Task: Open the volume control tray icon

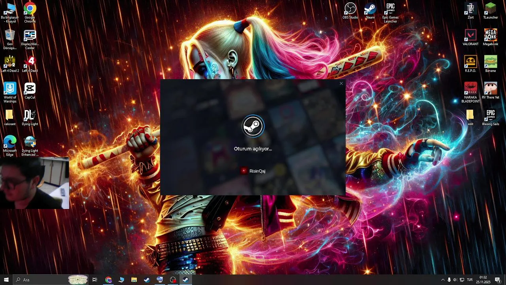Action: click(x=455, y=280)
